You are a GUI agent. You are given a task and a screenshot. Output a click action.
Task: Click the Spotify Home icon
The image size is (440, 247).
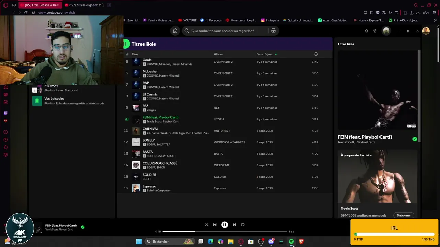pyautogui.click(x=175, y=31)
